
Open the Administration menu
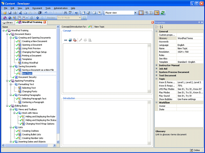pyautogui.click(x=61, y=8)
